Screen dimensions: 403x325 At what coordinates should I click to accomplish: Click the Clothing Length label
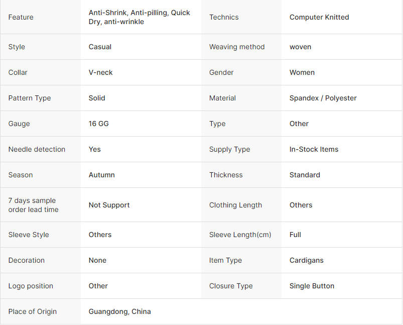coord(235,205)
